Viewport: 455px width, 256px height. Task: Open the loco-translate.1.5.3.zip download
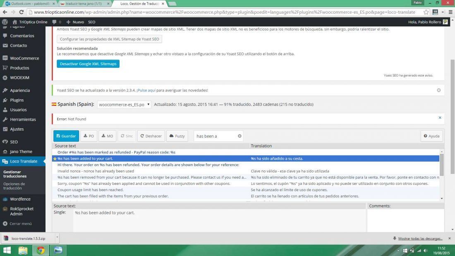pyautogui.click(x=28, y=239)
